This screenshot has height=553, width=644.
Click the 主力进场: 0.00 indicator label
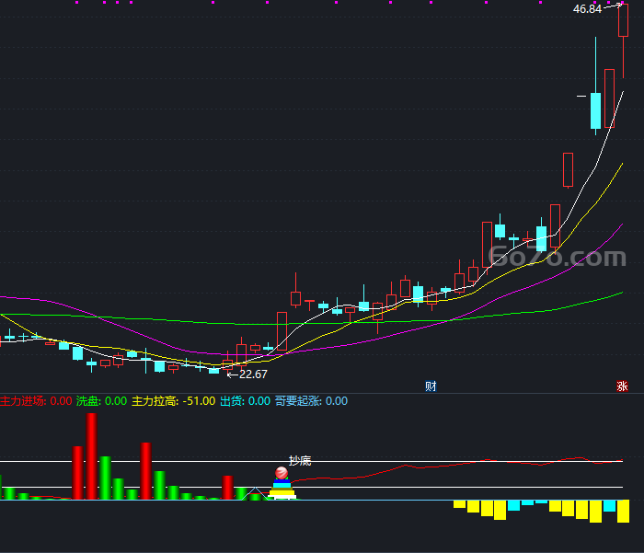click(x=36, y=401)
